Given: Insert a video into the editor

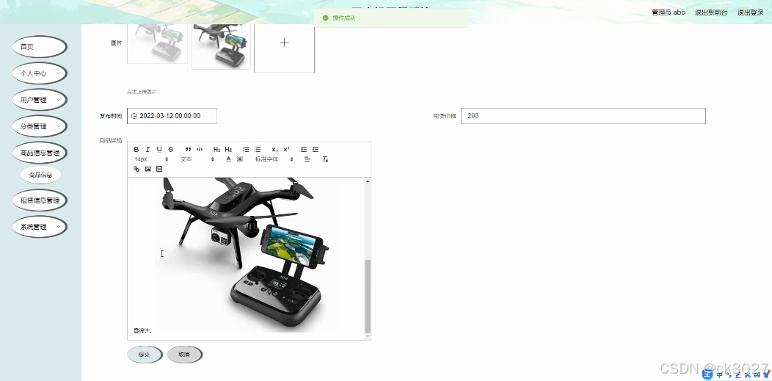Looking at the screenshot, I should click(159, 169).
